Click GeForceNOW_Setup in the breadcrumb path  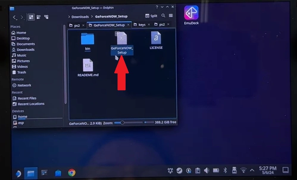tap(111, 16)
